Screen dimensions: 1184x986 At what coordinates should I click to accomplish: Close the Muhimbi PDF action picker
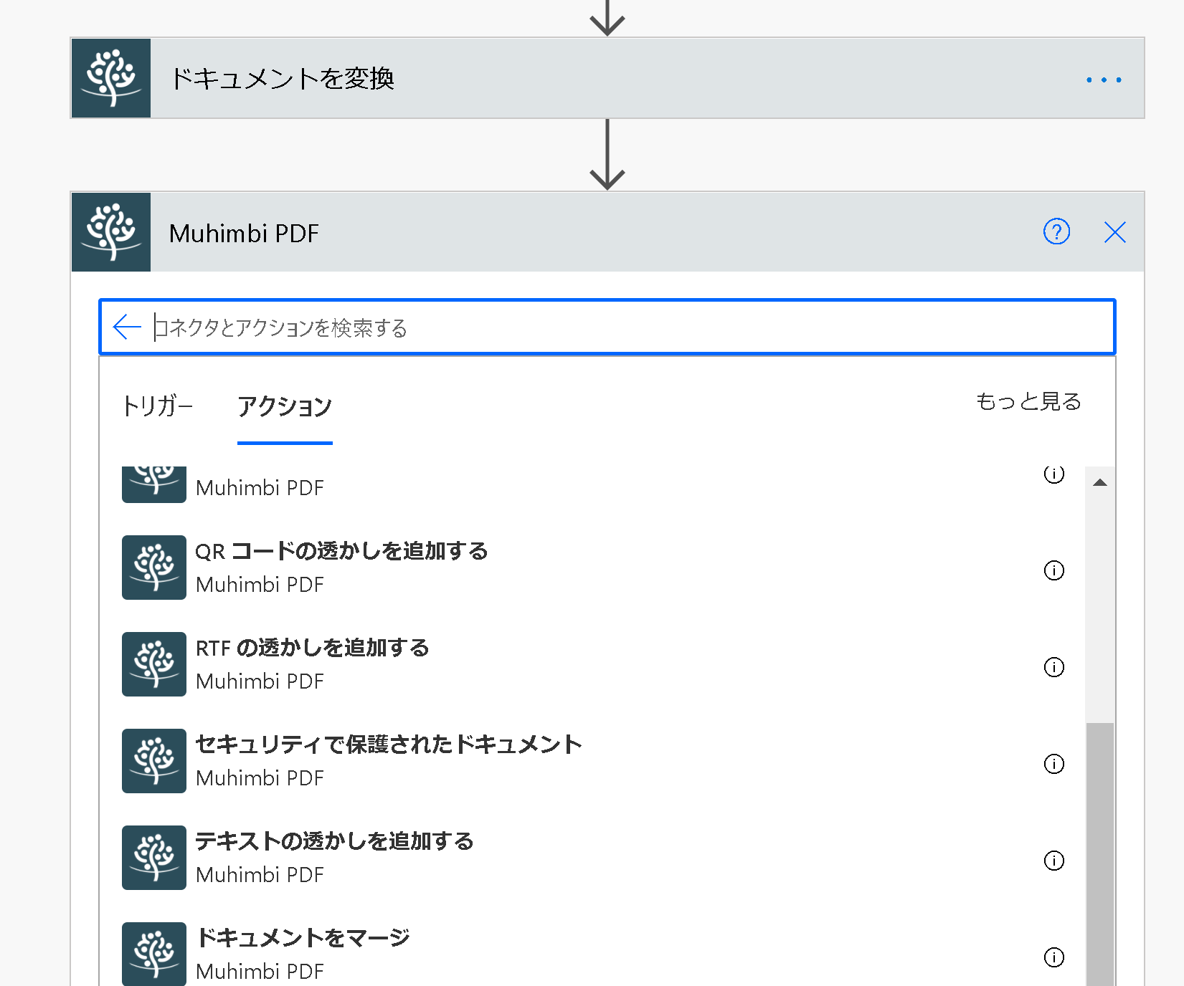[x=1115, y=232]
